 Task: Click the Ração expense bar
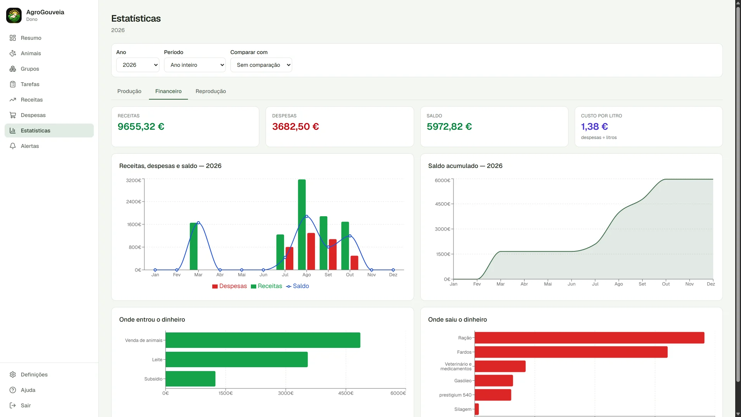[x=589, y=338]
